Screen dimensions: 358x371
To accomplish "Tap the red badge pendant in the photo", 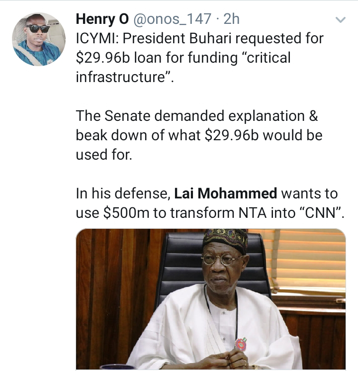I will [x=241, y=345].
